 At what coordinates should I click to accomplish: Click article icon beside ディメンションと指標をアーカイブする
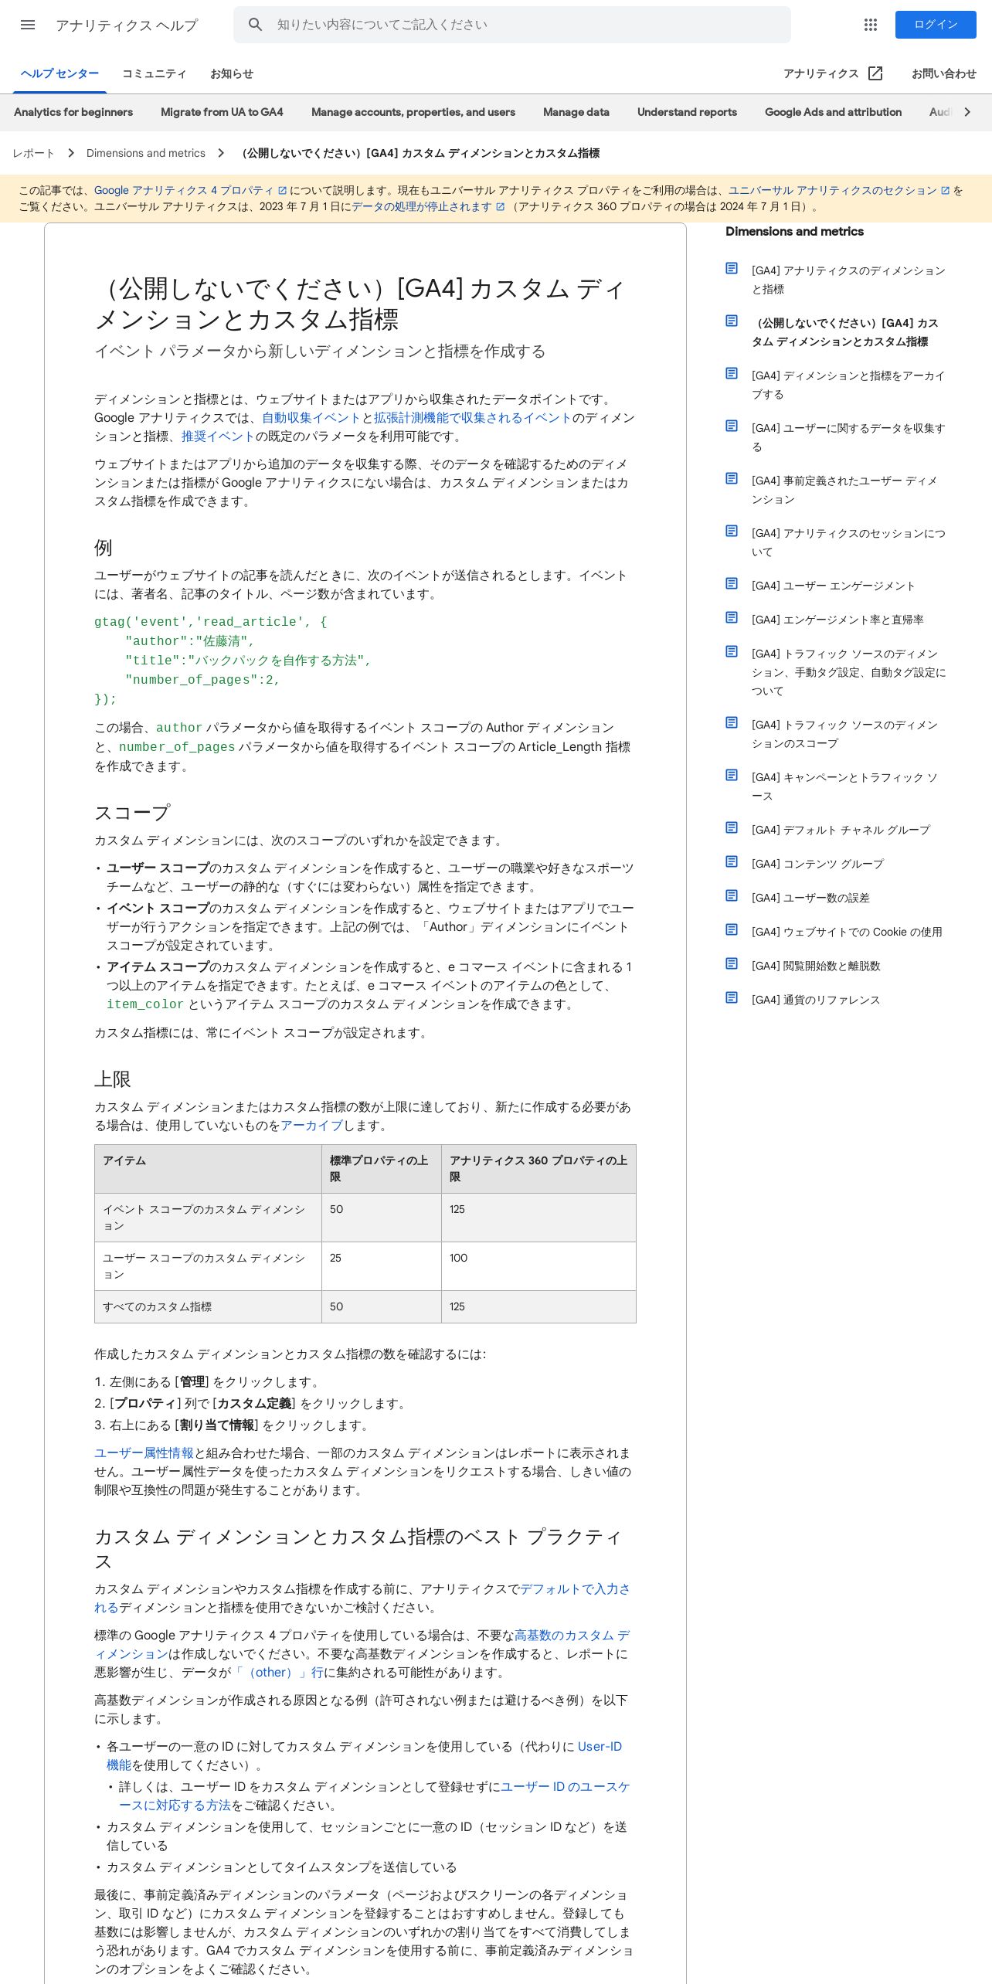pos(732,373)
